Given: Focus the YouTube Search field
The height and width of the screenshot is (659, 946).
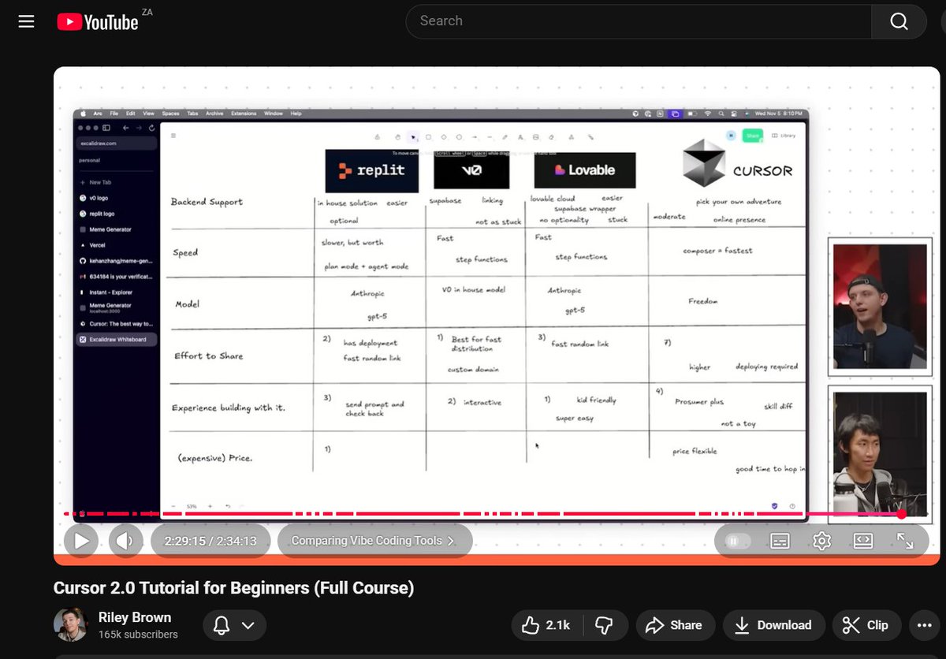Looking at the screenshot, I should tap(639, 21).
